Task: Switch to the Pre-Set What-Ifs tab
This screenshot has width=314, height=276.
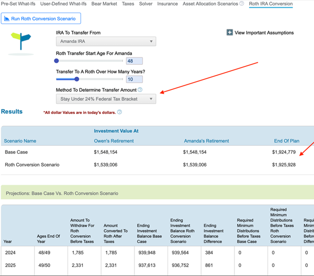Action: pos(18,4)
